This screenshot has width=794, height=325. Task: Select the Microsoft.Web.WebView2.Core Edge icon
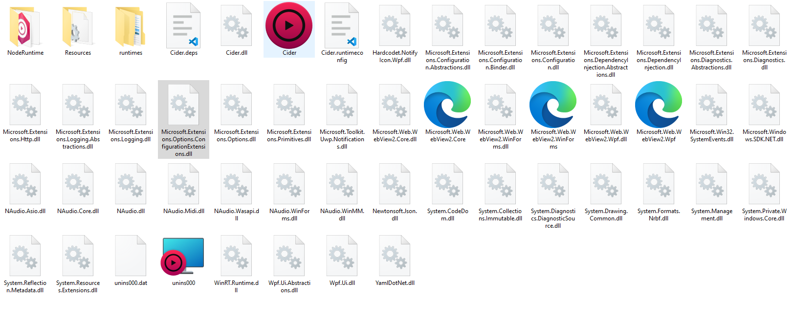(447, 105)
